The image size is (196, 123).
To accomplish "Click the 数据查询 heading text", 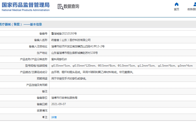I will pyautogui.click(x=71, y=6).
